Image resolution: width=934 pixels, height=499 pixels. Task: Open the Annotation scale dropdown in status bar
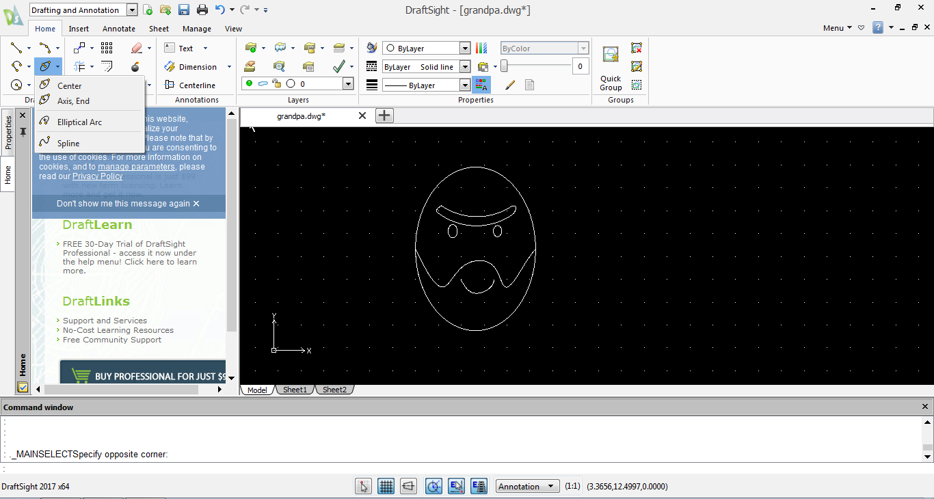pyautogui.click(x=526, y=486)
